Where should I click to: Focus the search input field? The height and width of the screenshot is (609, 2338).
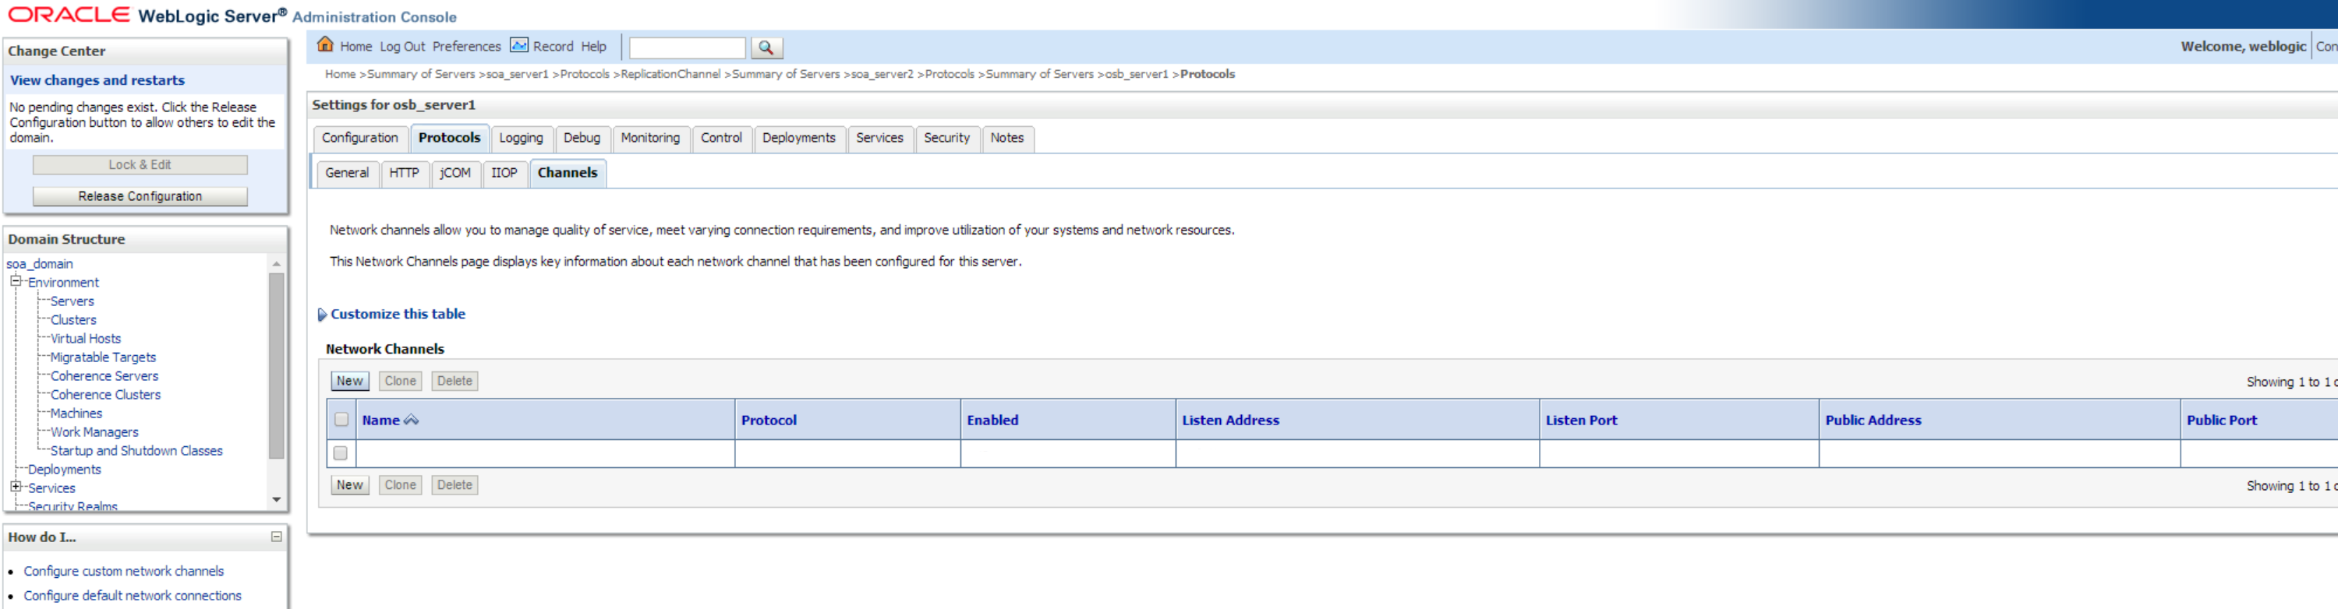click(x=687, y=48)
